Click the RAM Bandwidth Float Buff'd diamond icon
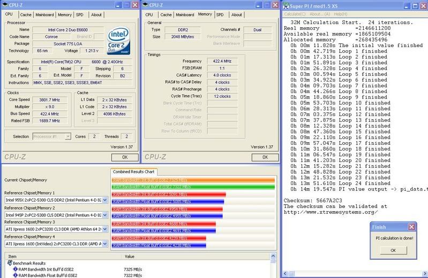This screenshot has width=428, height=278. click(x=16, y=275)
